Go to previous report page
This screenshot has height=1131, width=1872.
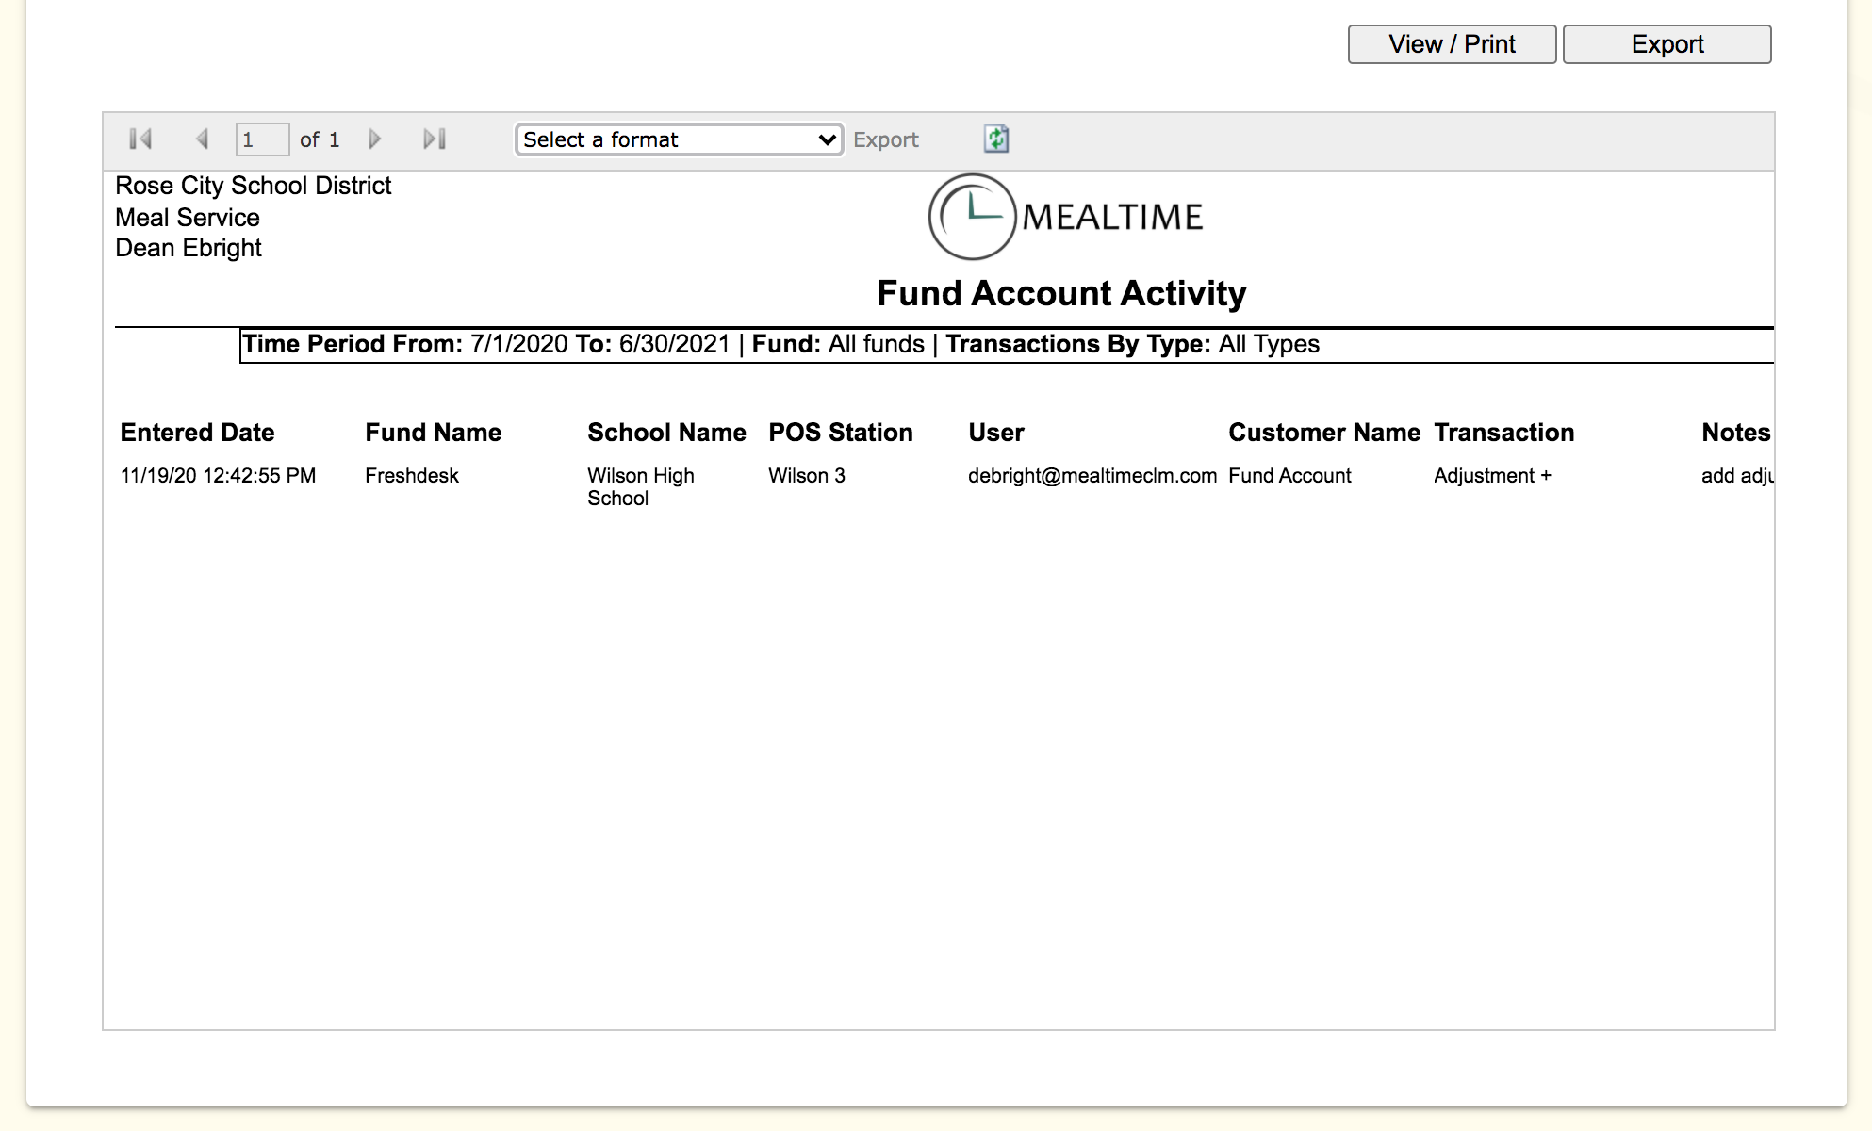tap(202, 139)
